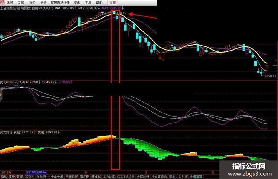Switch to the 发现 tab
Image resolution: width=278 pixels, height=179 pixels.
pyautogui.click(x=113, y=3)
